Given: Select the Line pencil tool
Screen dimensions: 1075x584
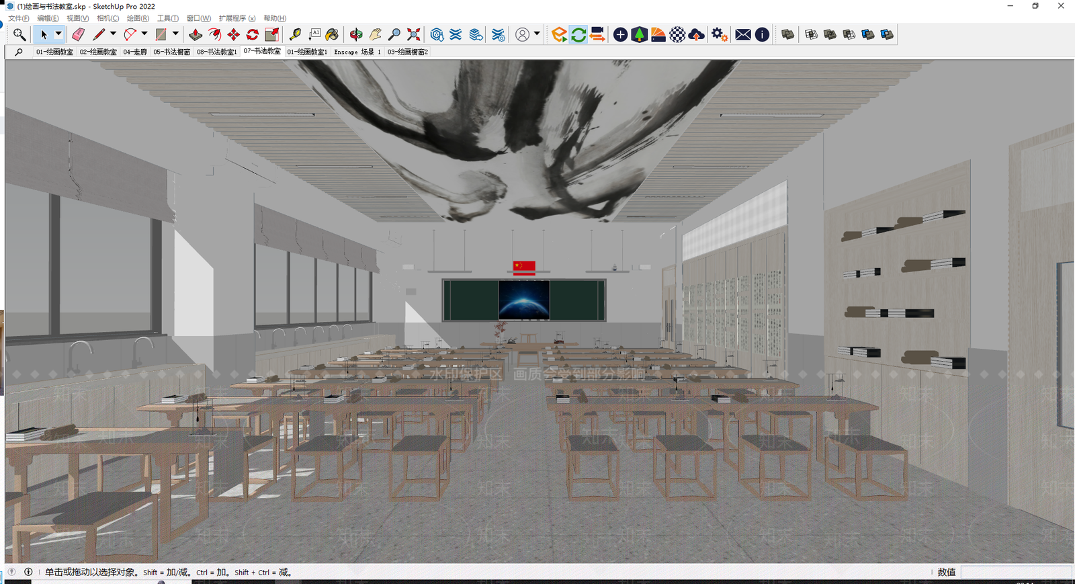Looking at the screenshot, I should tap(99, 34).
